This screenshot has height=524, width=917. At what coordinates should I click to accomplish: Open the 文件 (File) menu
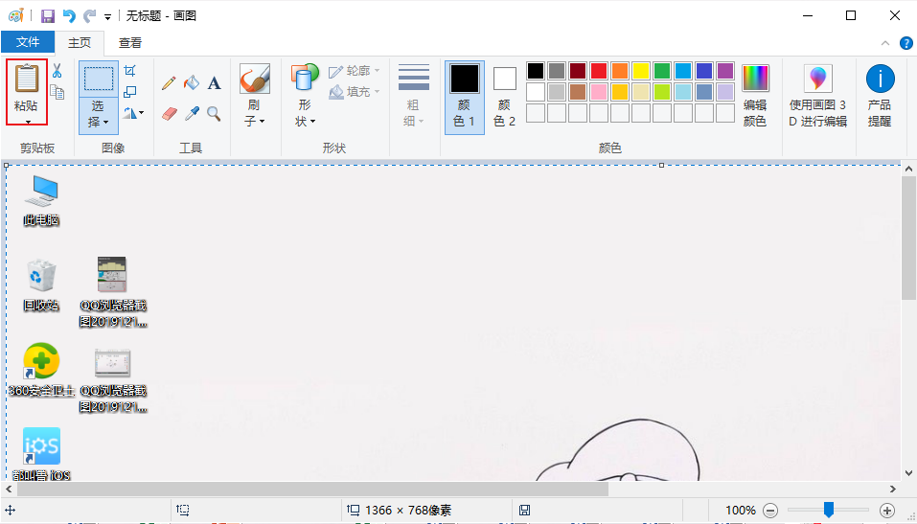pyautogui.click(x=28, y=42)
